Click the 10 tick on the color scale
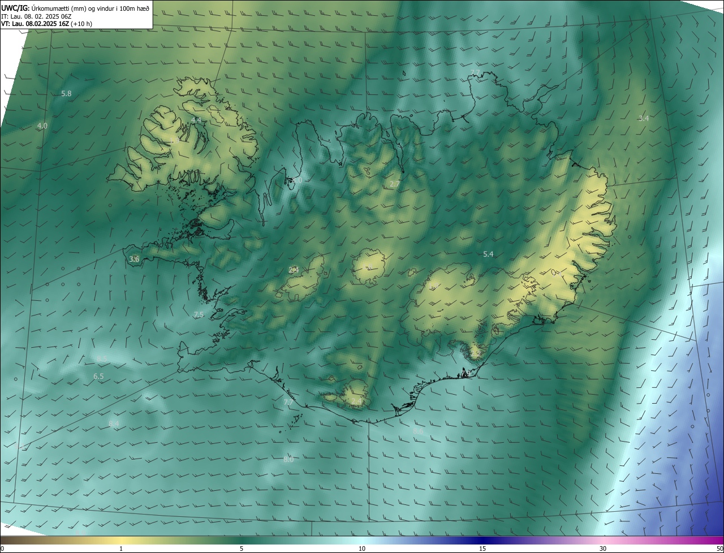The width and height of the screenshot is (724, 553). pyautogui.click(x=362, y=548)
